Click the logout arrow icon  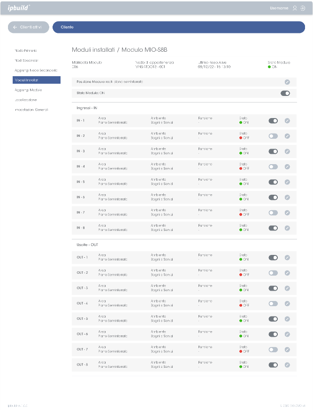point(303,8)
